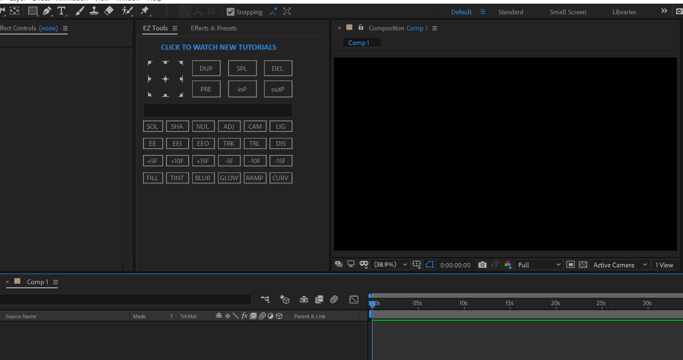Click the EZ Tools text input field

218,110
